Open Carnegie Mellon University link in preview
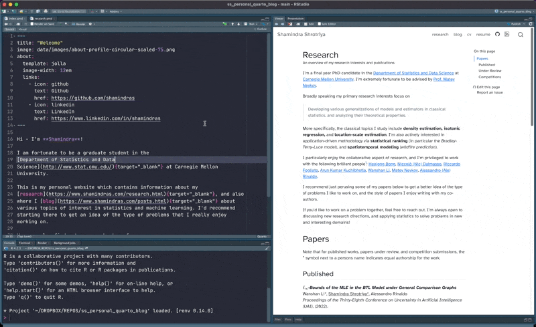The height and width of the screenshot is (327, 536). tap(328, 79)
